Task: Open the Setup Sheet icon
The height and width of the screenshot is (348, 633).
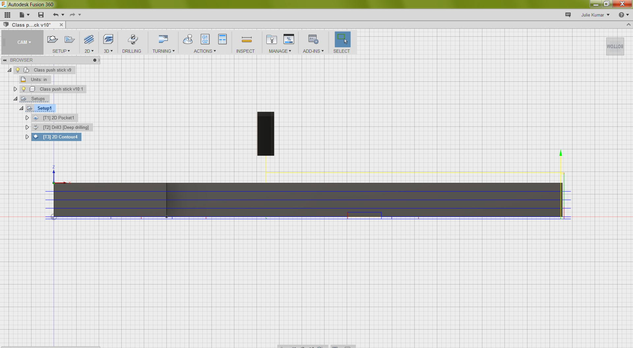Action: [223, 39]
